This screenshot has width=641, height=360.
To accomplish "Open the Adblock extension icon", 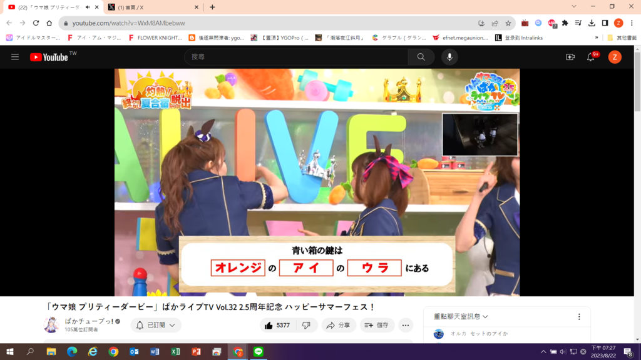I will [552, 23].
